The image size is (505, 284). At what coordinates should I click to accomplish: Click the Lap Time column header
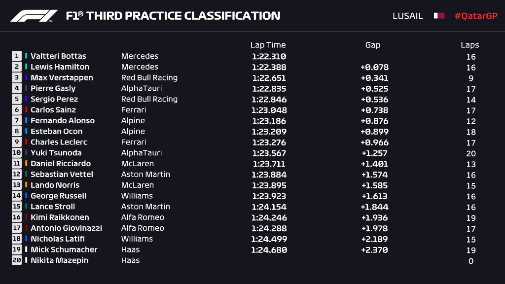click(268, 45)
